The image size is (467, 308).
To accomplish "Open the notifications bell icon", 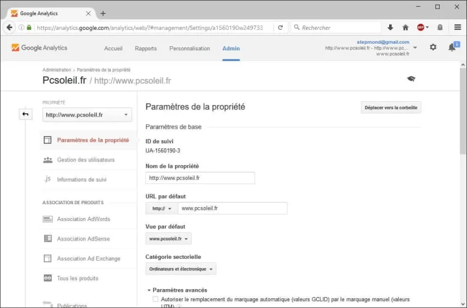I will [x=452, y=47].
